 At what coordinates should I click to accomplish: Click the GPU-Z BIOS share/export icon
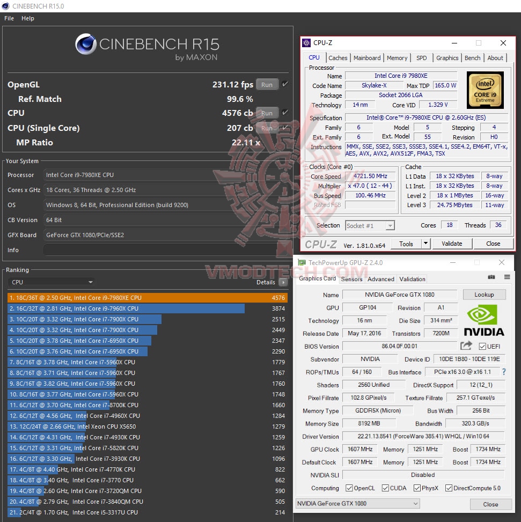pyautogui.click(x=466, y=346)
